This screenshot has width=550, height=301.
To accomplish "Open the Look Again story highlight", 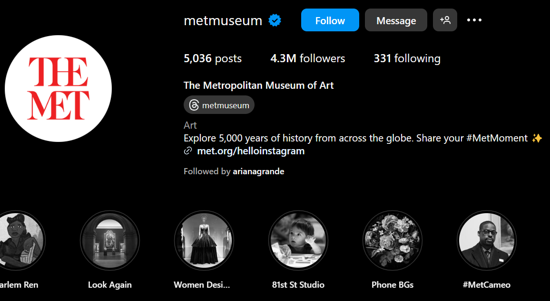I will (110, 241).
